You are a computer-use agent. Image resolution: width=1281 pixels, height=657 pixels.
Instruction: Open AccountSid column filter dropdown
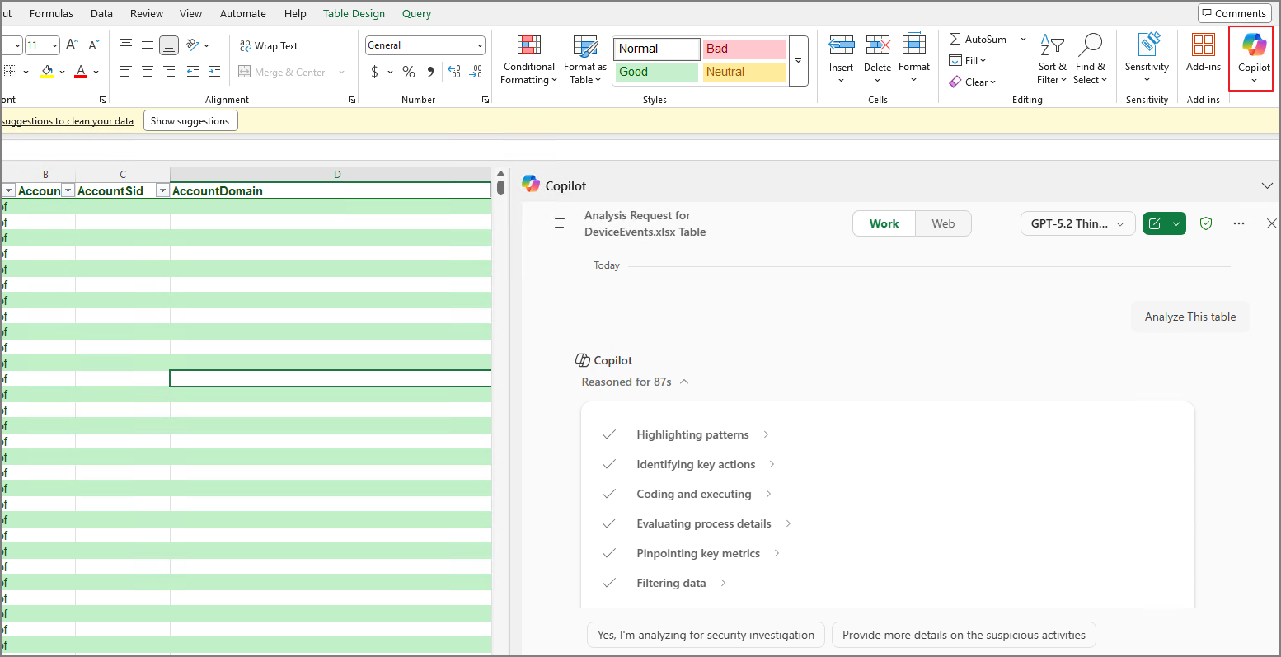[x=162, y=190]
